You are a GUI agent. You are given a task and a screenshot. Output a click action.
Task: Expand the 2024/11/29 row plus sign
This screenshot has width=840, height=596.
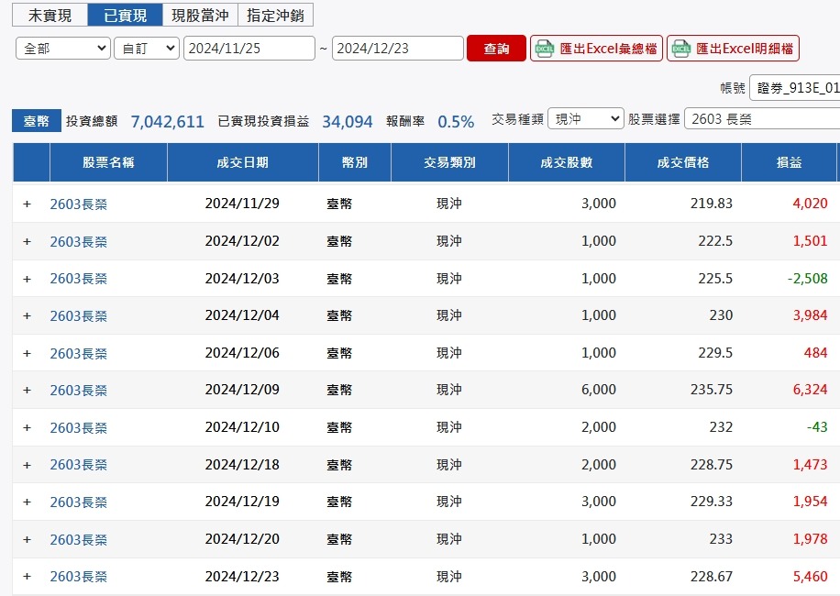pos(27,204)
